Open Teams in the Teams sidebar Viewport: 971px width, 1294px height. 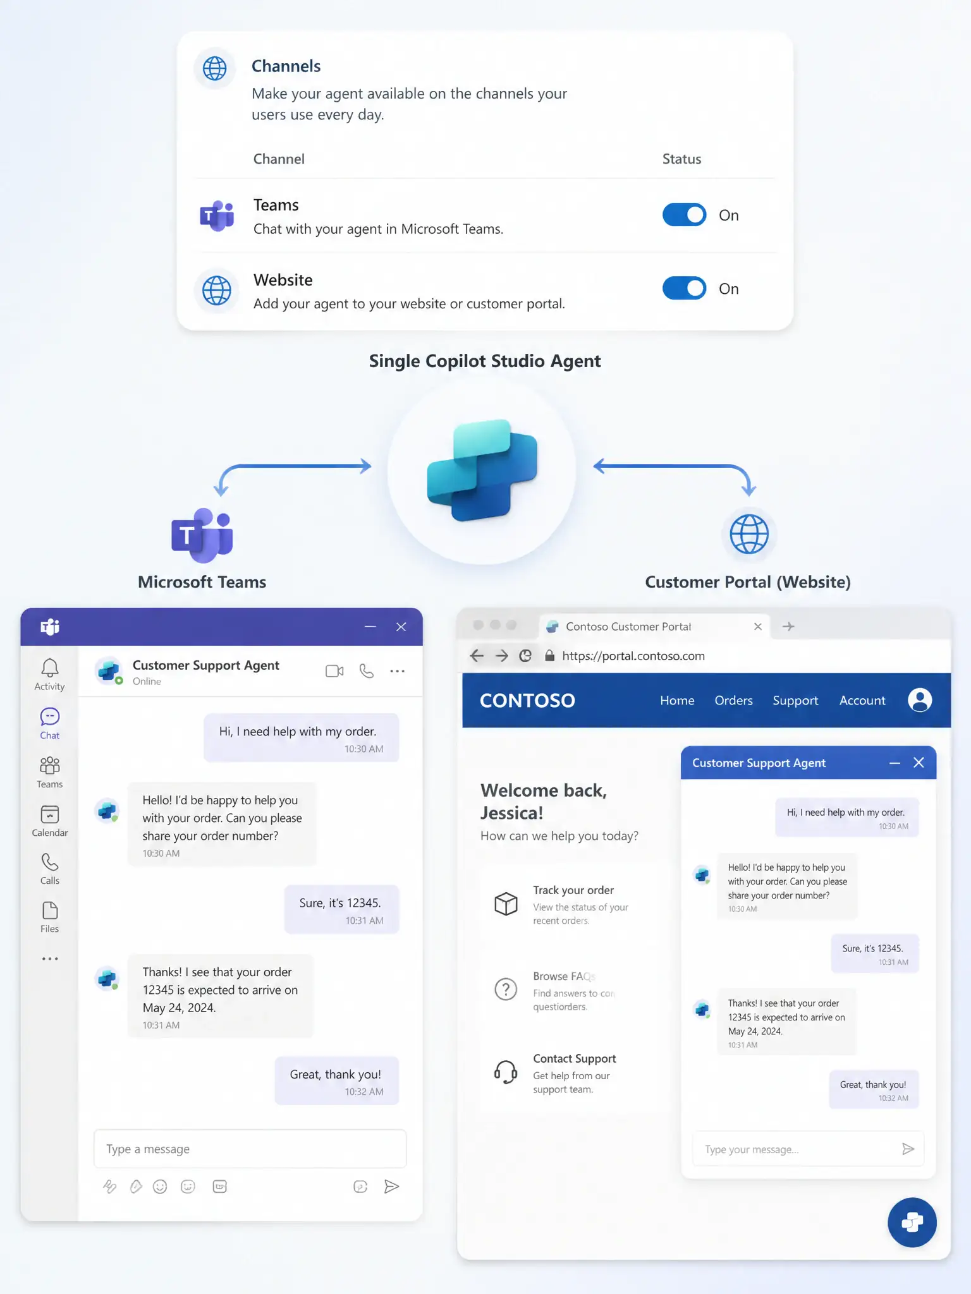50,772
